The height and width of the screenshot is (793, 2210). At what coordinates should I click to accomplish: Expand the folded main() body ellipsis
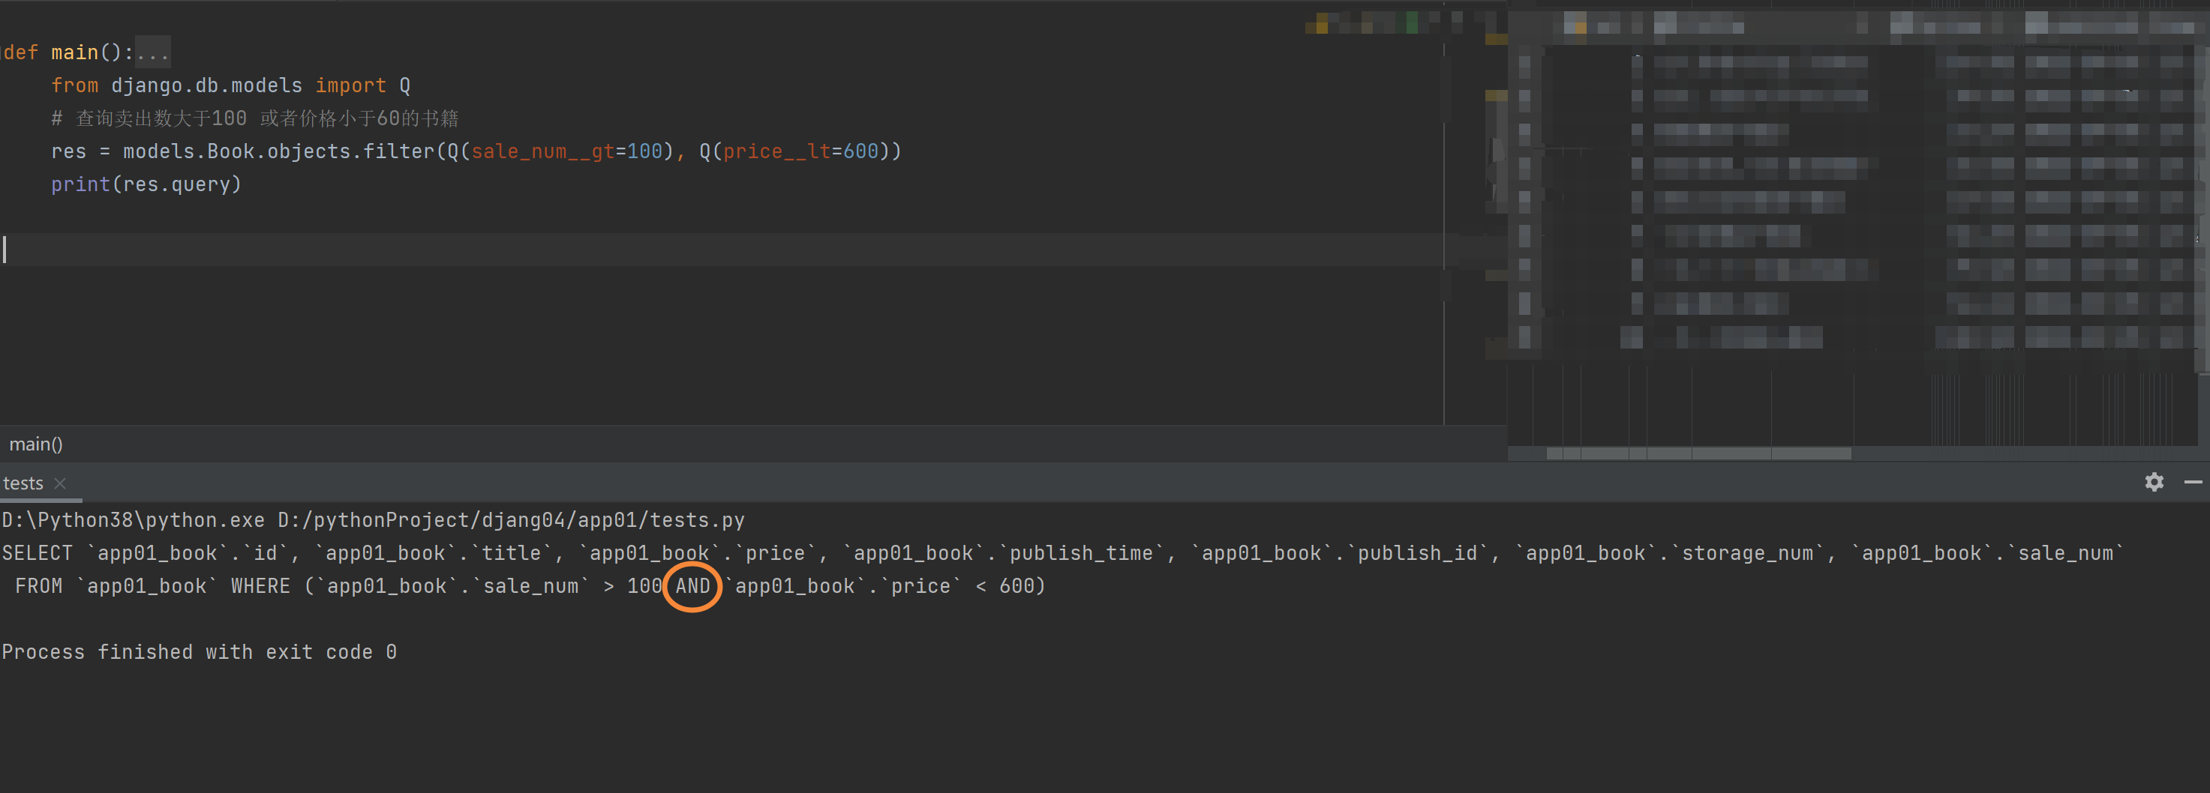point(153,52)
